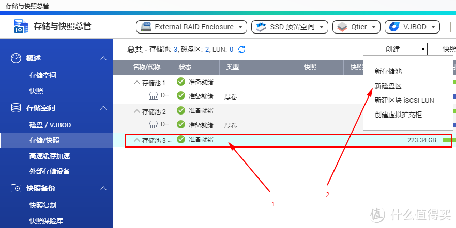Open the 高速缓存加速 sidebar page
This screenshot has width=456, height=228.
(x=50, y=156)
